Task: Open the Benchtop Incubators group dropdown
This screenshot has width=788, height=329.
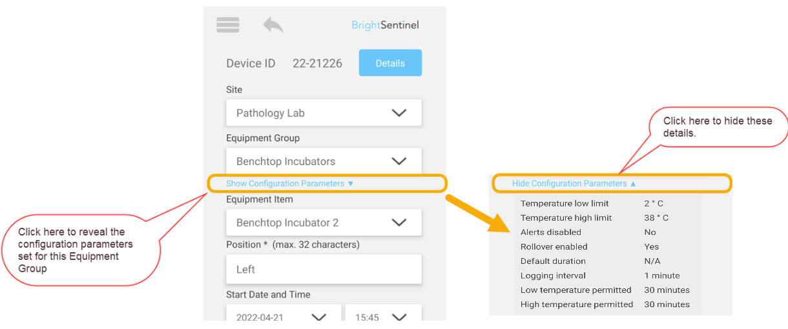Action: tap(324, 161)
